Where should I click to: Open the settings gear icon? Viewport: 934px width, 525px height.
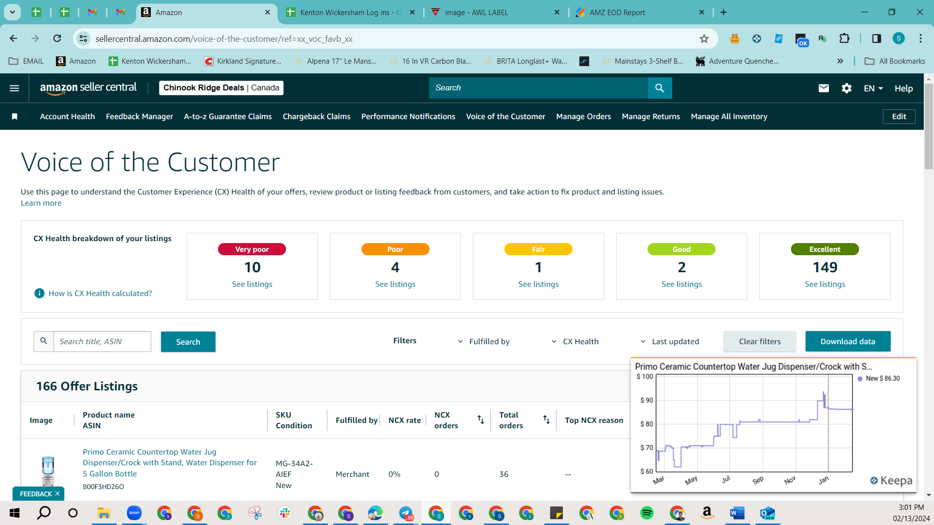point(846,88)
